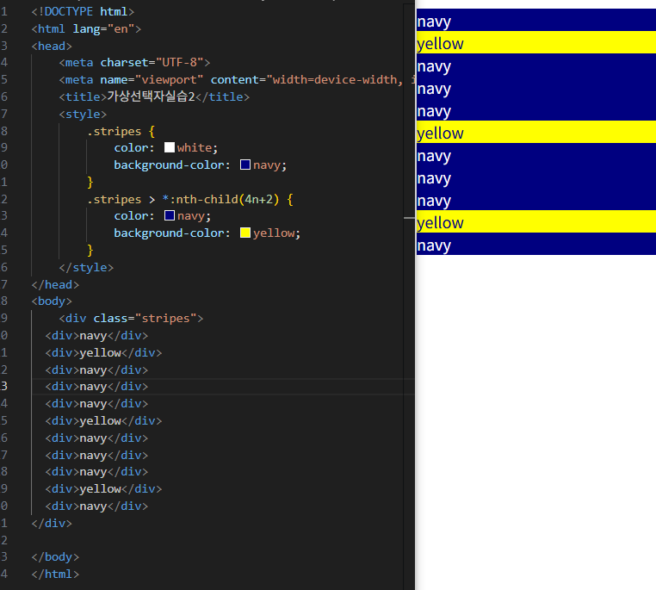Click the first yellow stripe in preview
This screenshot has height=590, width=656.
pyautogui.click(x=536, y=43)
